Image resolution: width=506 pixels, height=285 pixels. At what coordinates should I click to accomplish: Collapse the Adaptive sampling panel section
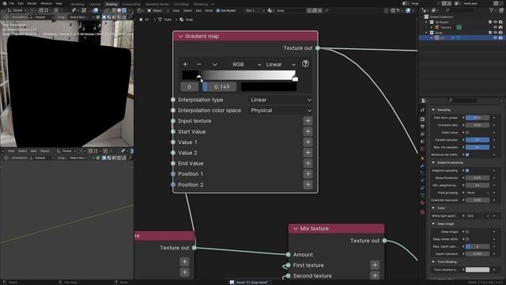pos(433,162)
